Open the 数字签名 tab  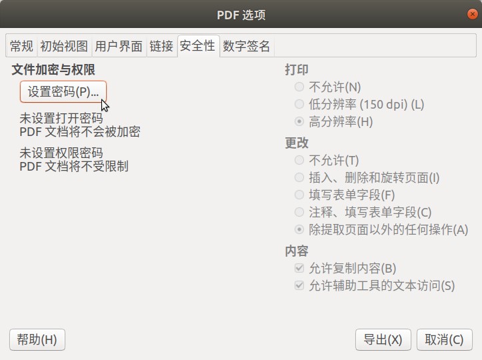click(247, 47)
